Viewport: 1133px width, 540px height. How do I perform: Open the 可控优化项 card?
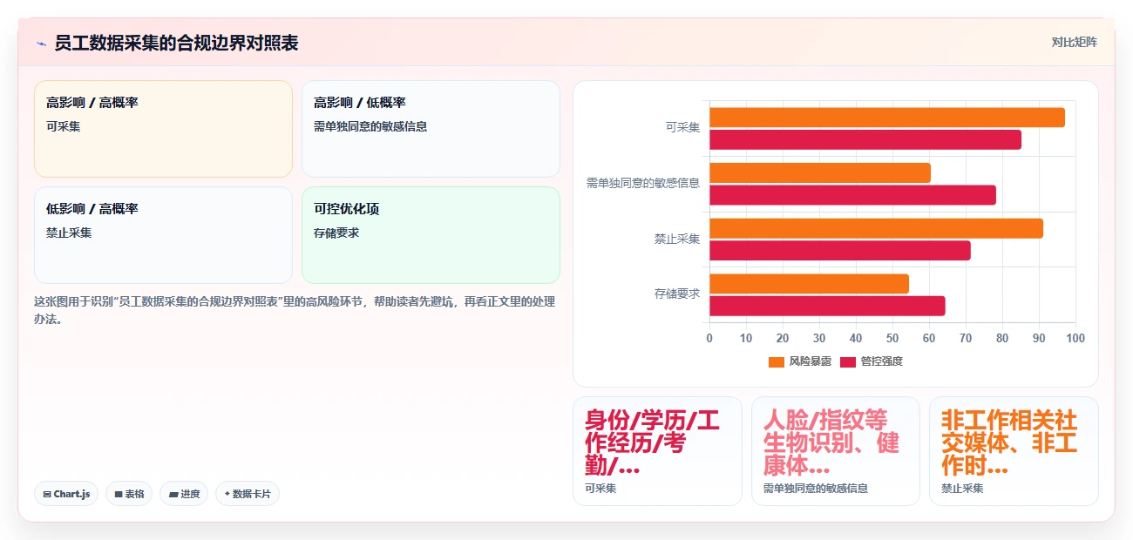click(x=431, y=235)
